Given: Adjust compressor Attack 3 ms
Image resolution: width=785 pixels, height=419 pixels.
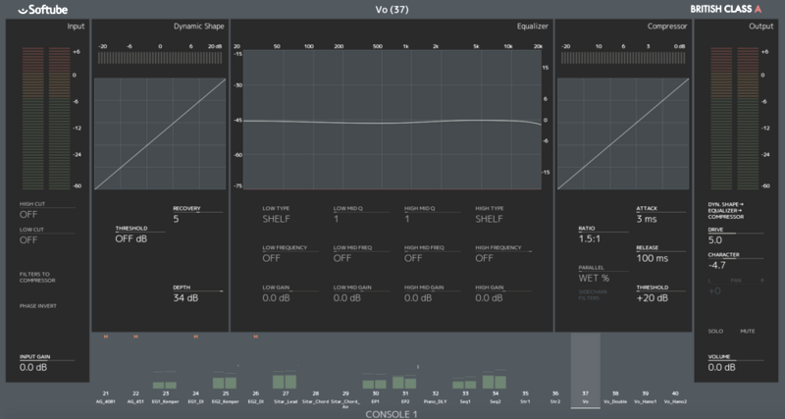Looking at the screenshot, I should [x=660, y=215].
